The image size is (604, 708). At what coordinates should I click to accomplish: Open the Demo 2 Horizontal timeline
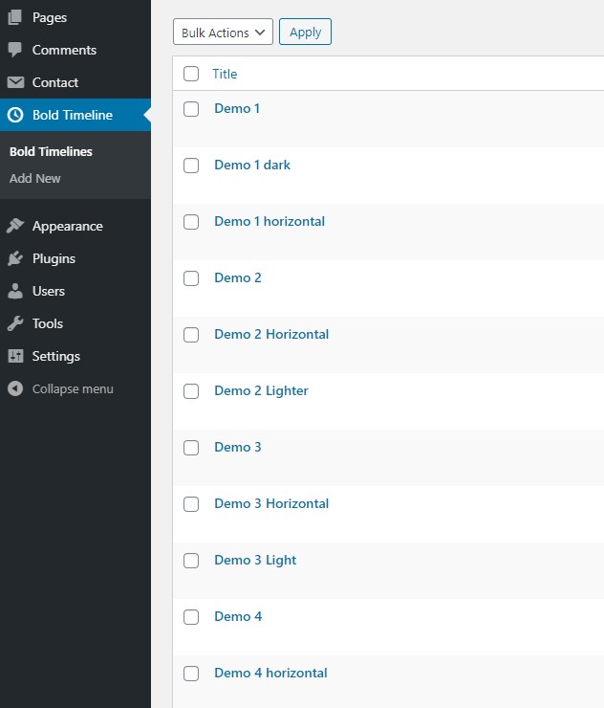tap(271, 334)
